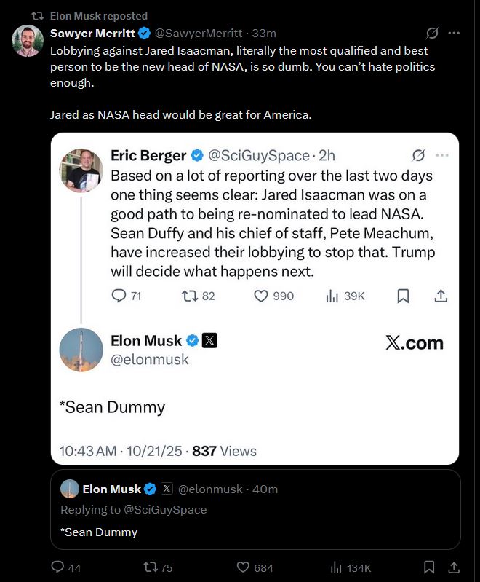
Task: Click the share icon on Eric Berger's post
Action: click(x=441, y=296)
